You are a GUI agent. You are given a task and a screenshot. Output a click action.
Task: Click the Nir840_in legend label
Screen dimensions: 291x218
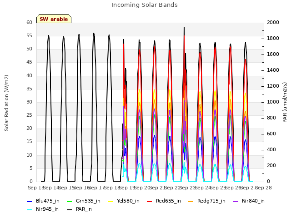click(x=253, y=201)
